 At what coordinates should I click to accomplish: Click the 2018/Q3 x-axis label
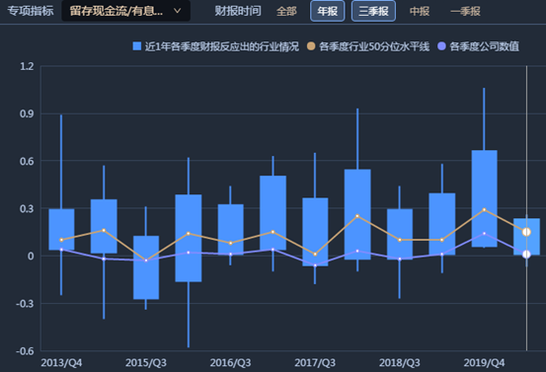point(400,362)
